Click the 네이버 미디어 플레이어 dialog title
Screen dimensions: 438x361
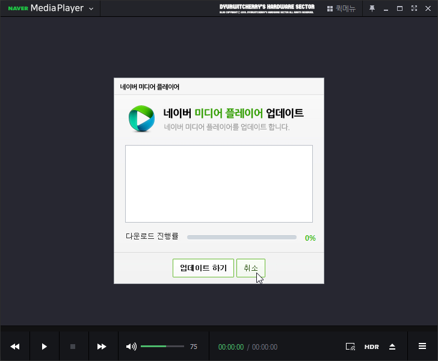click(149, 87)
